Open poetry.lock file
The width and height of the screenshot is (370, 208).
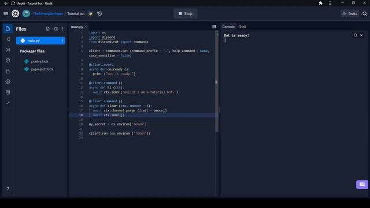(40, 61)
